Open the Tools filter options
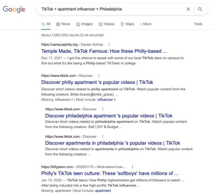The width and height of the screenshot is (213, 194). (198, 24)
